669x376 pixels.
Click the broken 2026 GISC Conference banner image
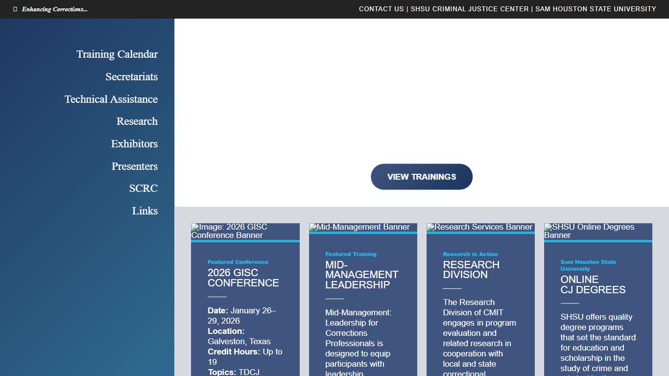tap(245, 231)
